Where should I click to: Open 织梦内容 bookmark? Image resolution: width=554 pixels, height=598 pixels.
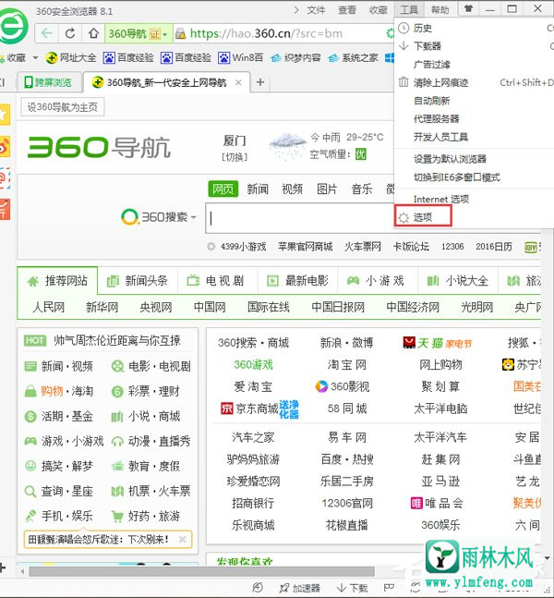coord(295,57)
